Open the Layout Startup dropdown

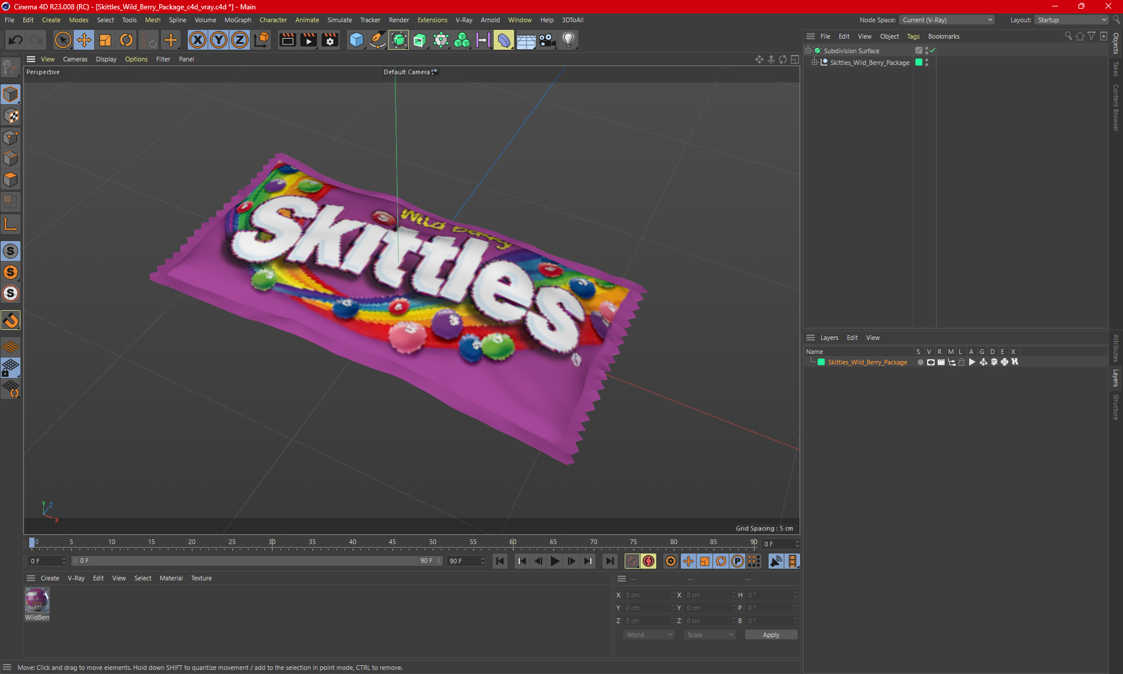1072,20
